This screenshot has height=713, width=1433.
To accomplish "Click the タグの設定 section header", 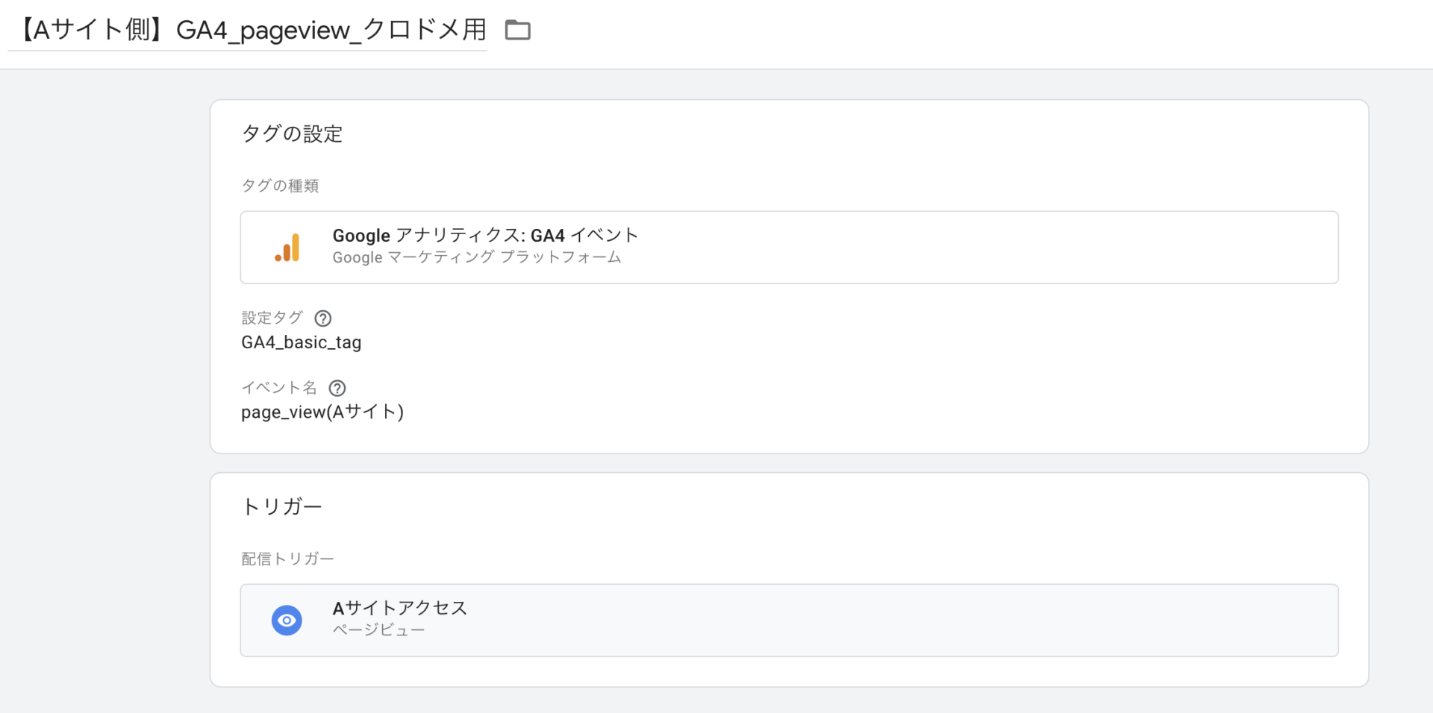I will tap(293, 134).
